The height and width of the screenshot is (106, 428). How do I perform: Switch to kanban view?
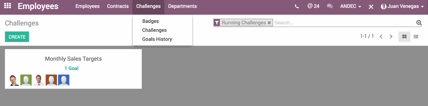pos(404,37)
